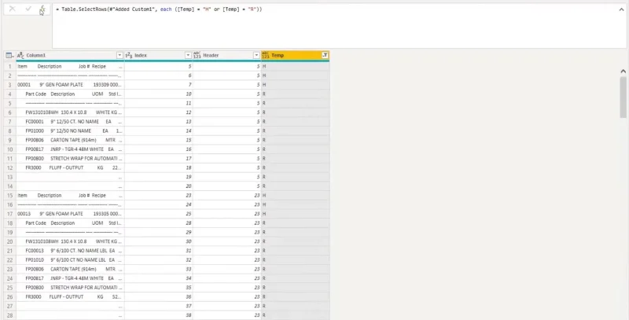Click the Temp cell 'H' in row 17
The height and width of the screenshot is (320, 629).
(296, 214)
